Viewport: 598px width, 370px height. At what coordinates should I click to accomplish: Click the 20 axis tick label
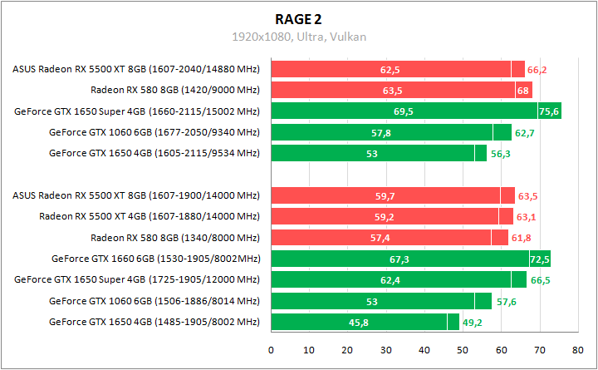click(x=347, y=350)
